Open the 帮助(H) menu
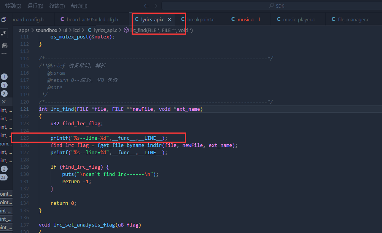This screenshot has width=382, height=233. click(x=79, y=6)
